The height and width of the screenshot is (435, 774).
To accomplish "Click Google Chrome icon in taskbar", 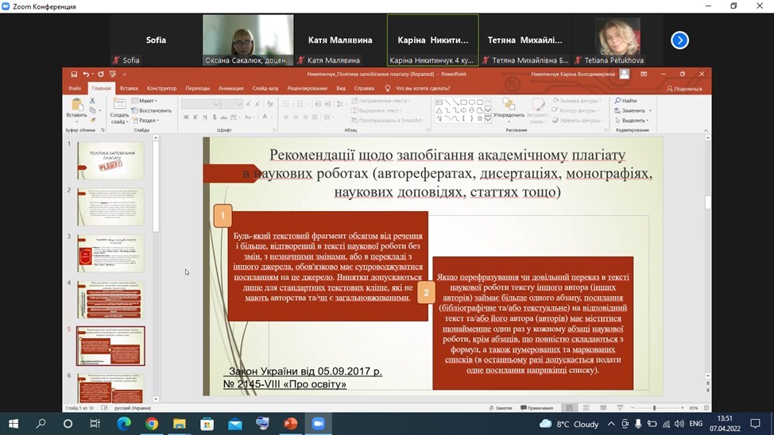I will (152, 424).
